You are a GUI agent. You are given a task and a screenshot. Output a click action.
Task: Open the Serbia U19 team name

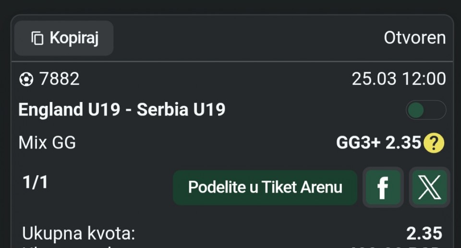pos(181,110)
